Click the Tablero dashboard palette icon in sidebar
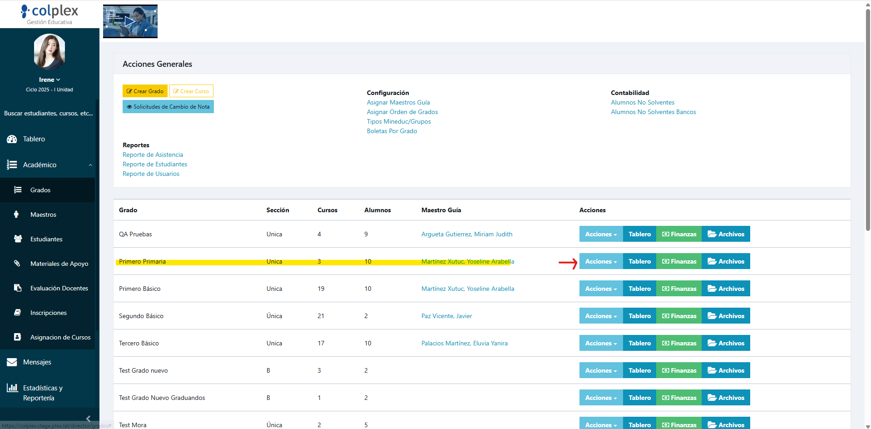Viewport: 871px width, 429px height. (12, 139)
